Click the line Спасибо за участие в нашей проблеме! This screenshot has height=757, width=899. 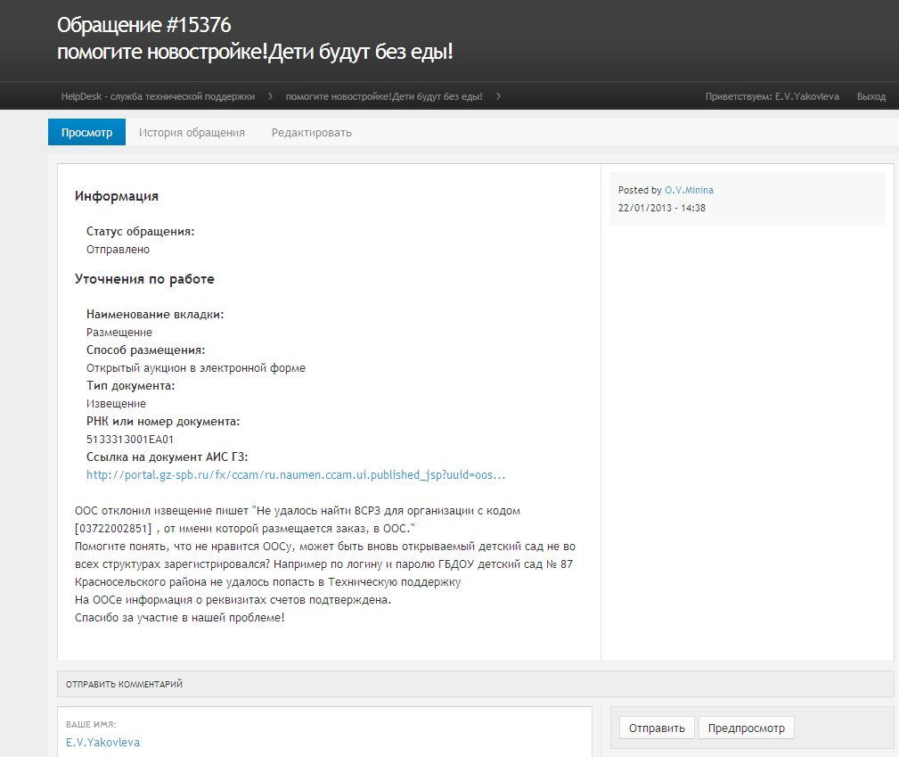coord(179,618)
